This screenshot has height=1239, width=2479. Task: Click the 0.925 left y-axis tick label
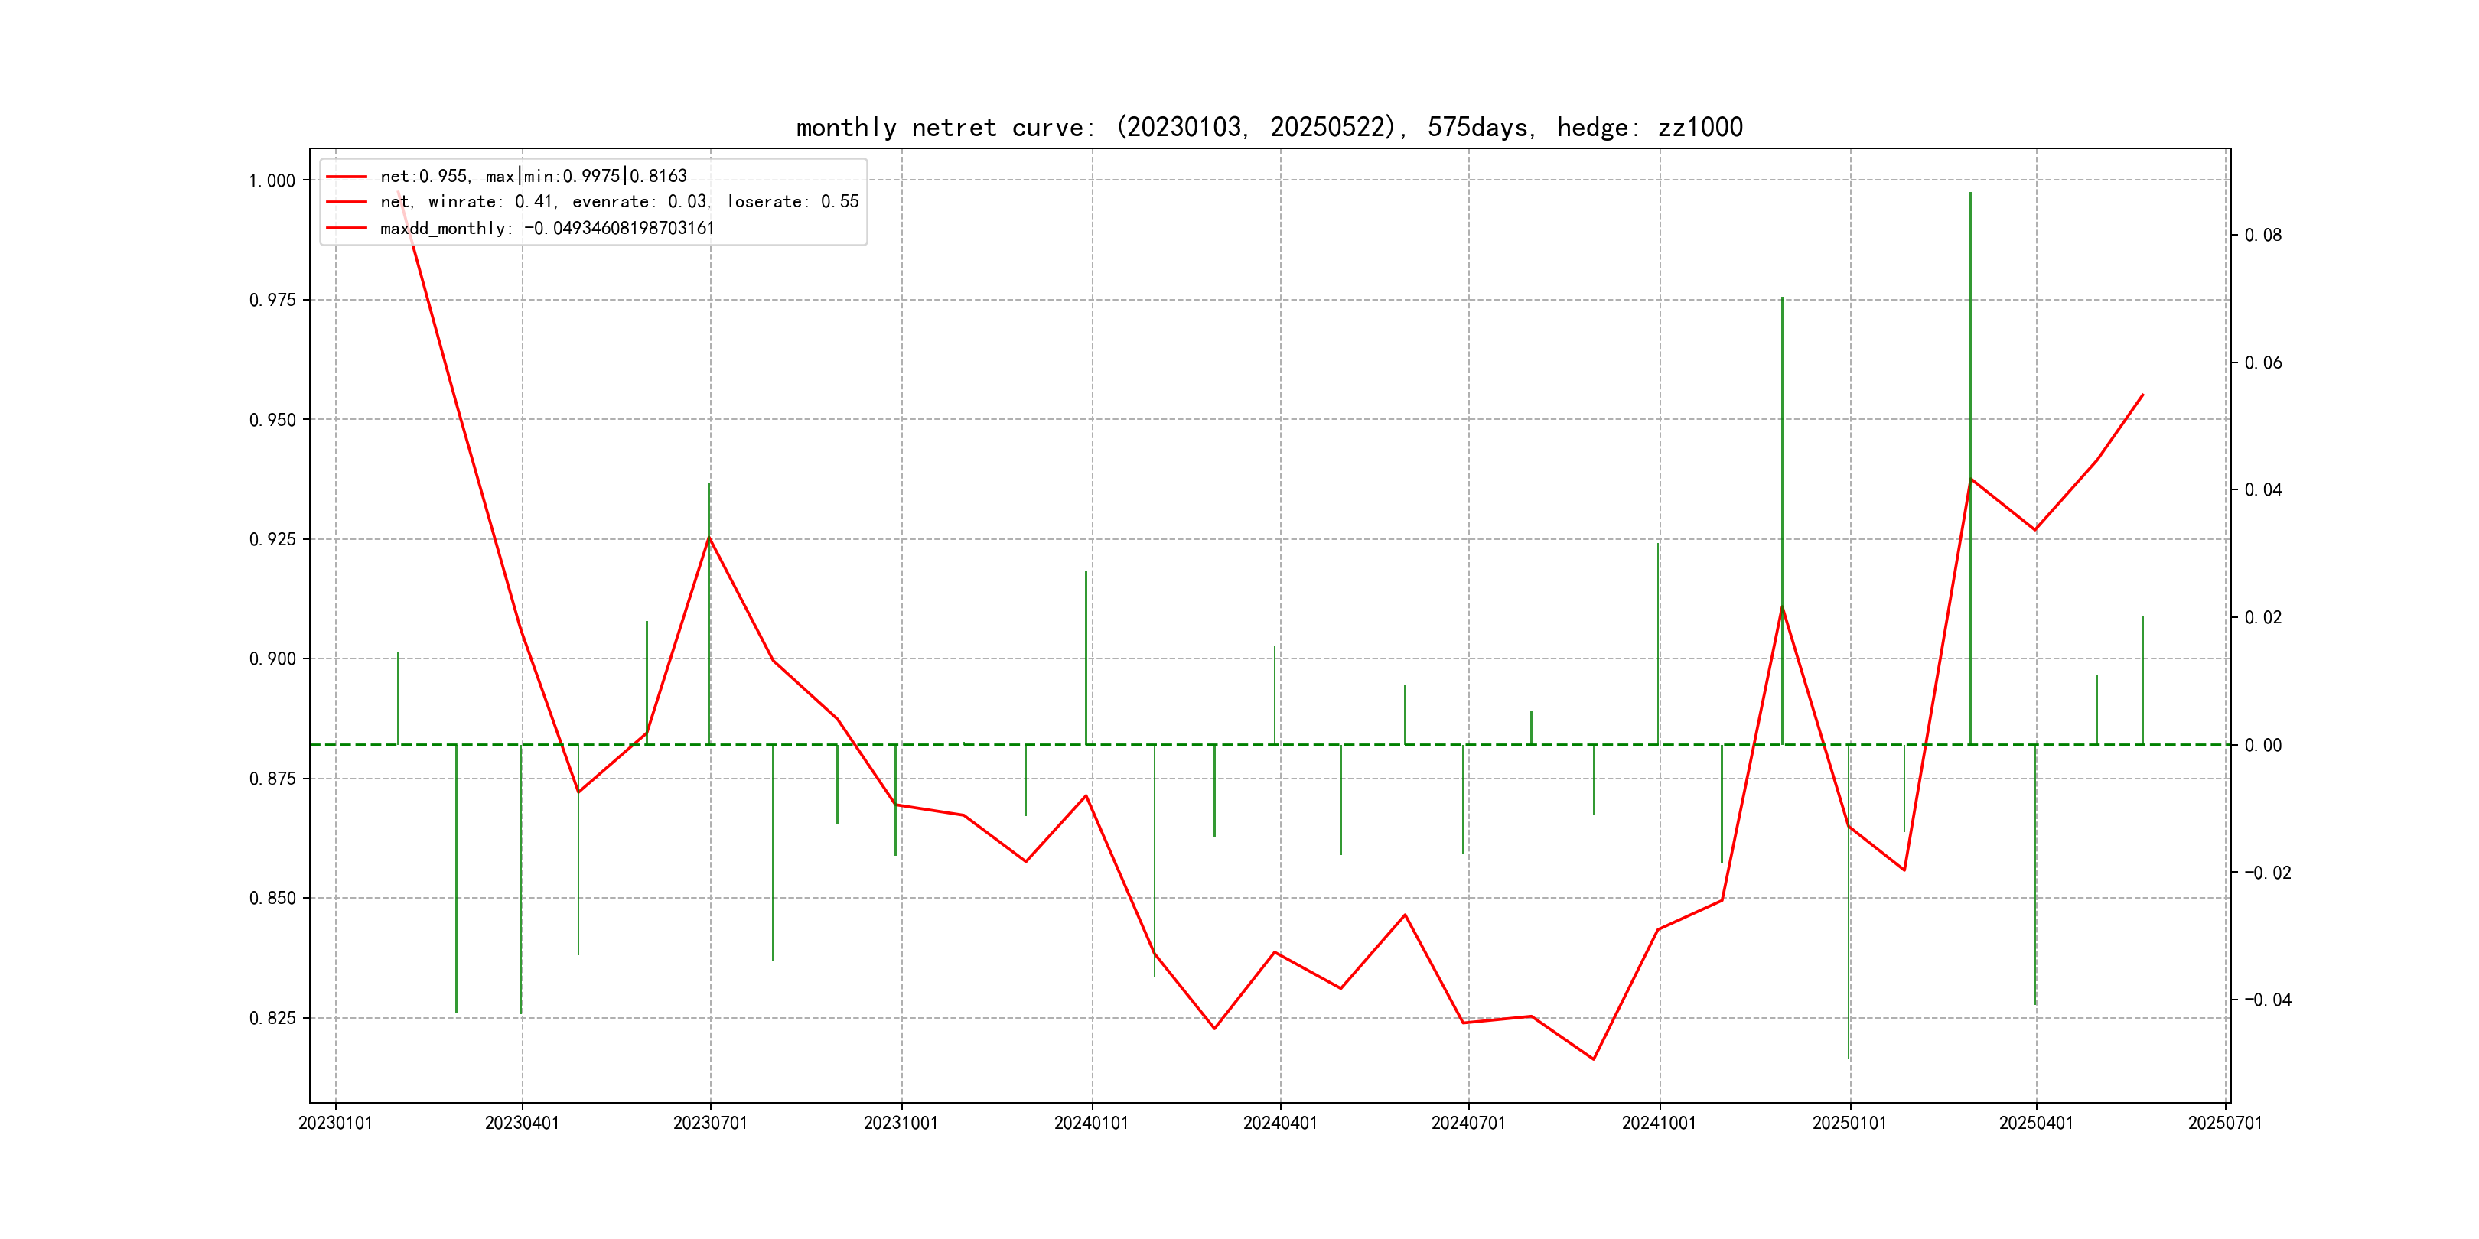point(272,540)
